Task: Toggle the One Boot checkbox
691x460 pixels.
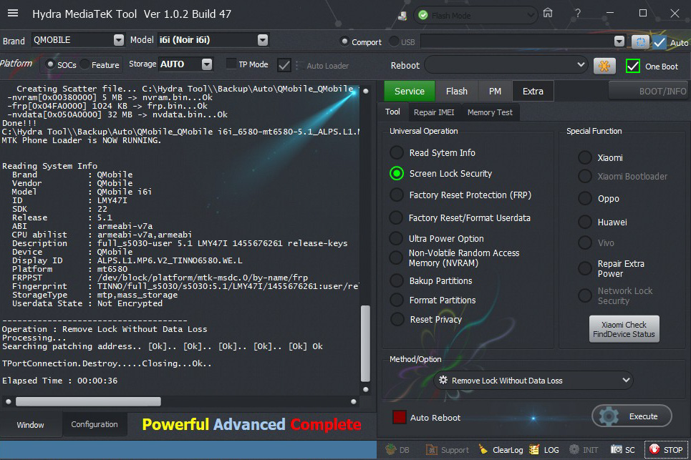Action: (633, 66)
